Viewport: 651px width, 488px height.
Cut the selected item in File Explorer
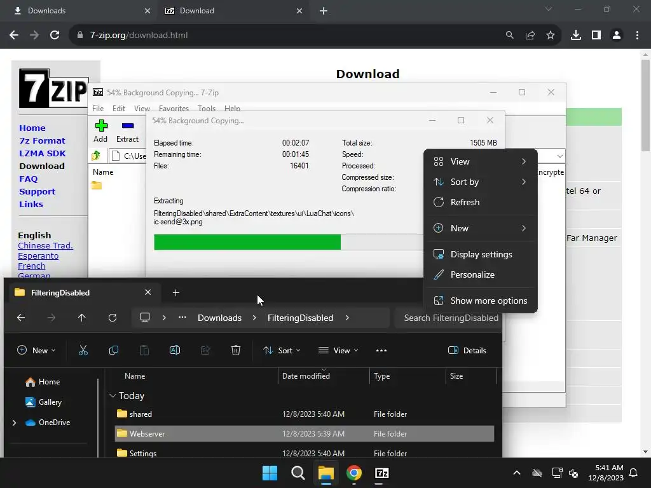83,350
